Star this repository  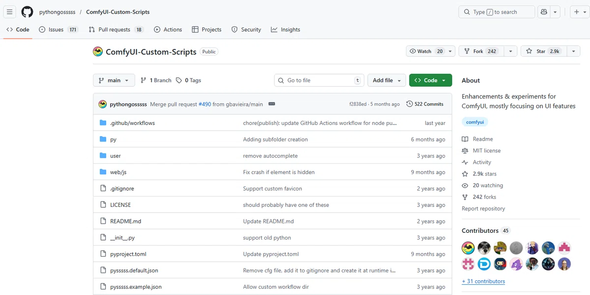543,51
